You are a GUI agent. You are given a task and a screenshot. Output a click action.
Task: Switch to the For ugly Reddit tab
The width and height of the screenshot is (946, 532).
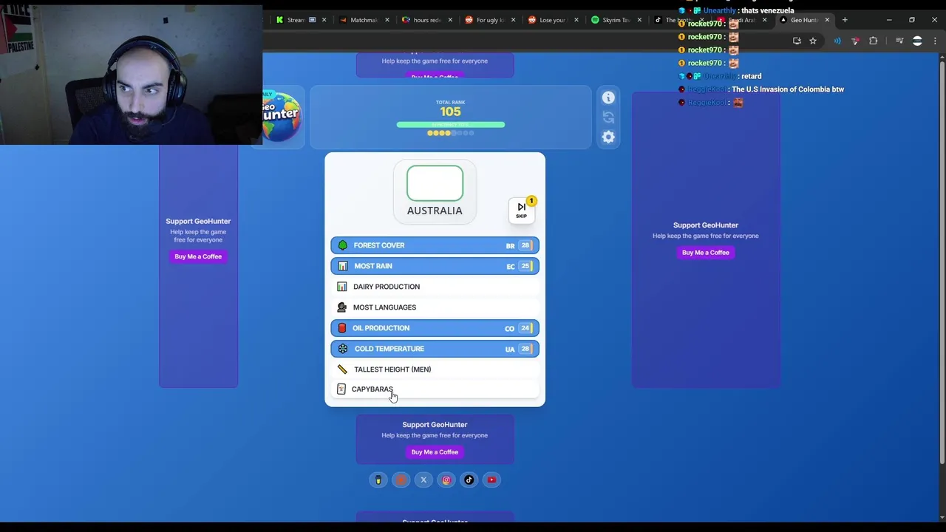(x=489, y=20)
